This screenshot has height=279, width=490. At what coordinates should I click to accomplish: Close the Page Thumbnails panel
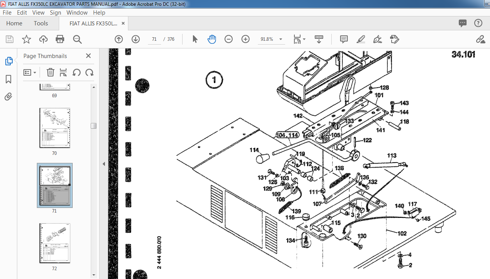88,56
